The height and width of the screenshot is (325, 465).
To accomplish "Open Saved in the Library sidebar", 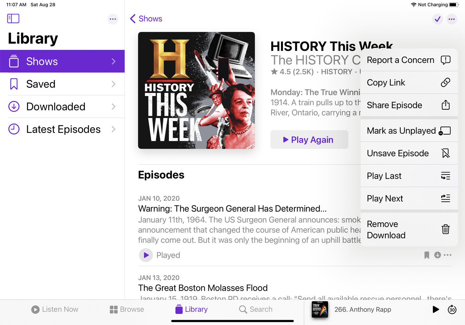I will [62, 84].
